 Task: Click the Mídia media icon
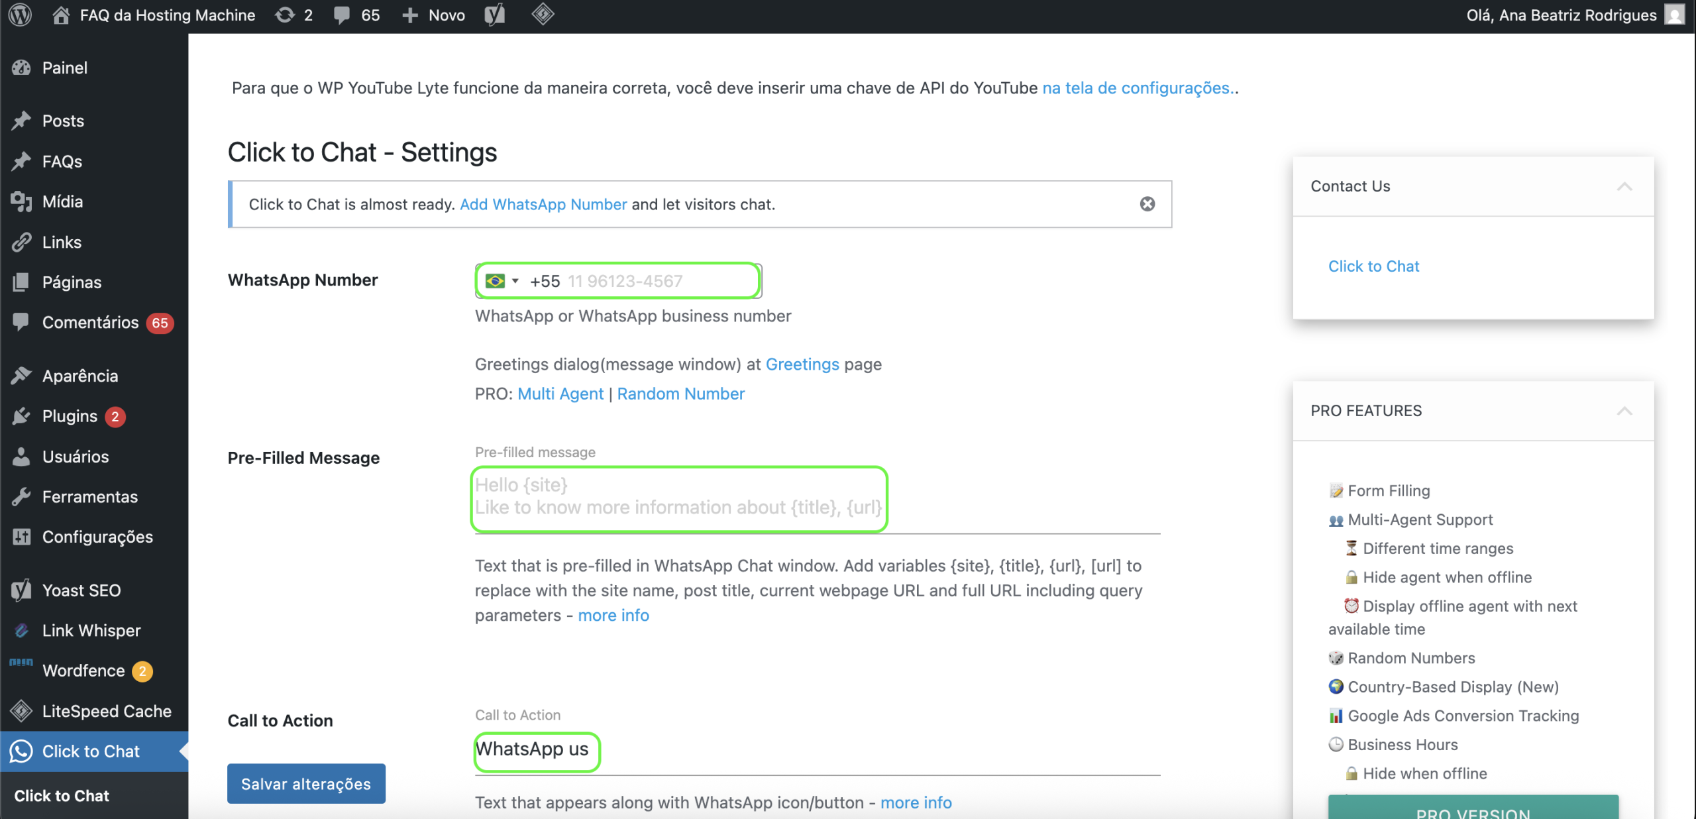click(x=21, y=201)
